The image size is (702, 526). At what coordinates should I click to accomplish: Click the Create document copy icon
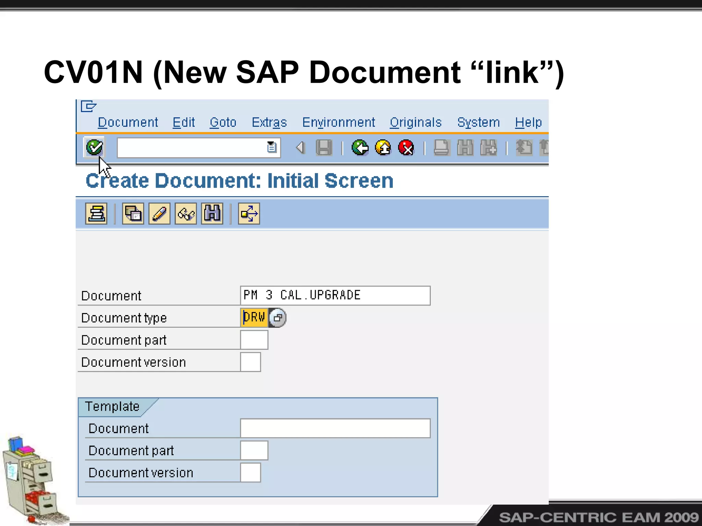point(133,214)
